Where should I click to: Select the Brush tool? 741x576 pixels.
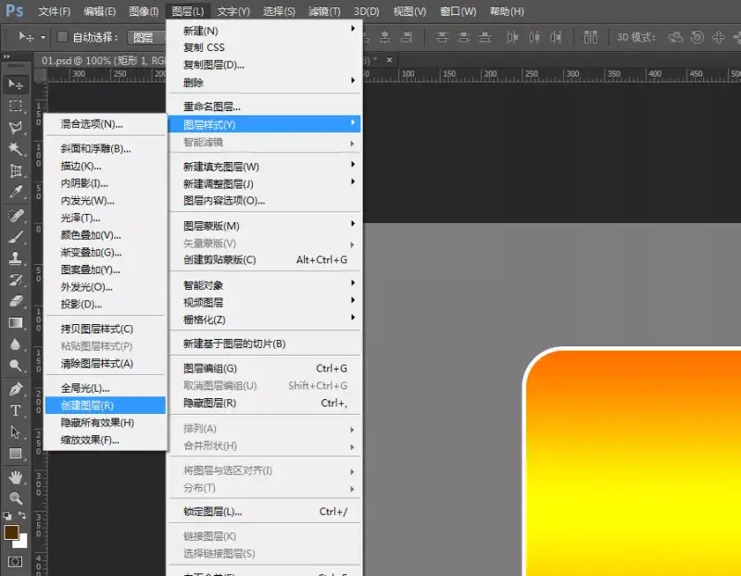tap(16, 237)
